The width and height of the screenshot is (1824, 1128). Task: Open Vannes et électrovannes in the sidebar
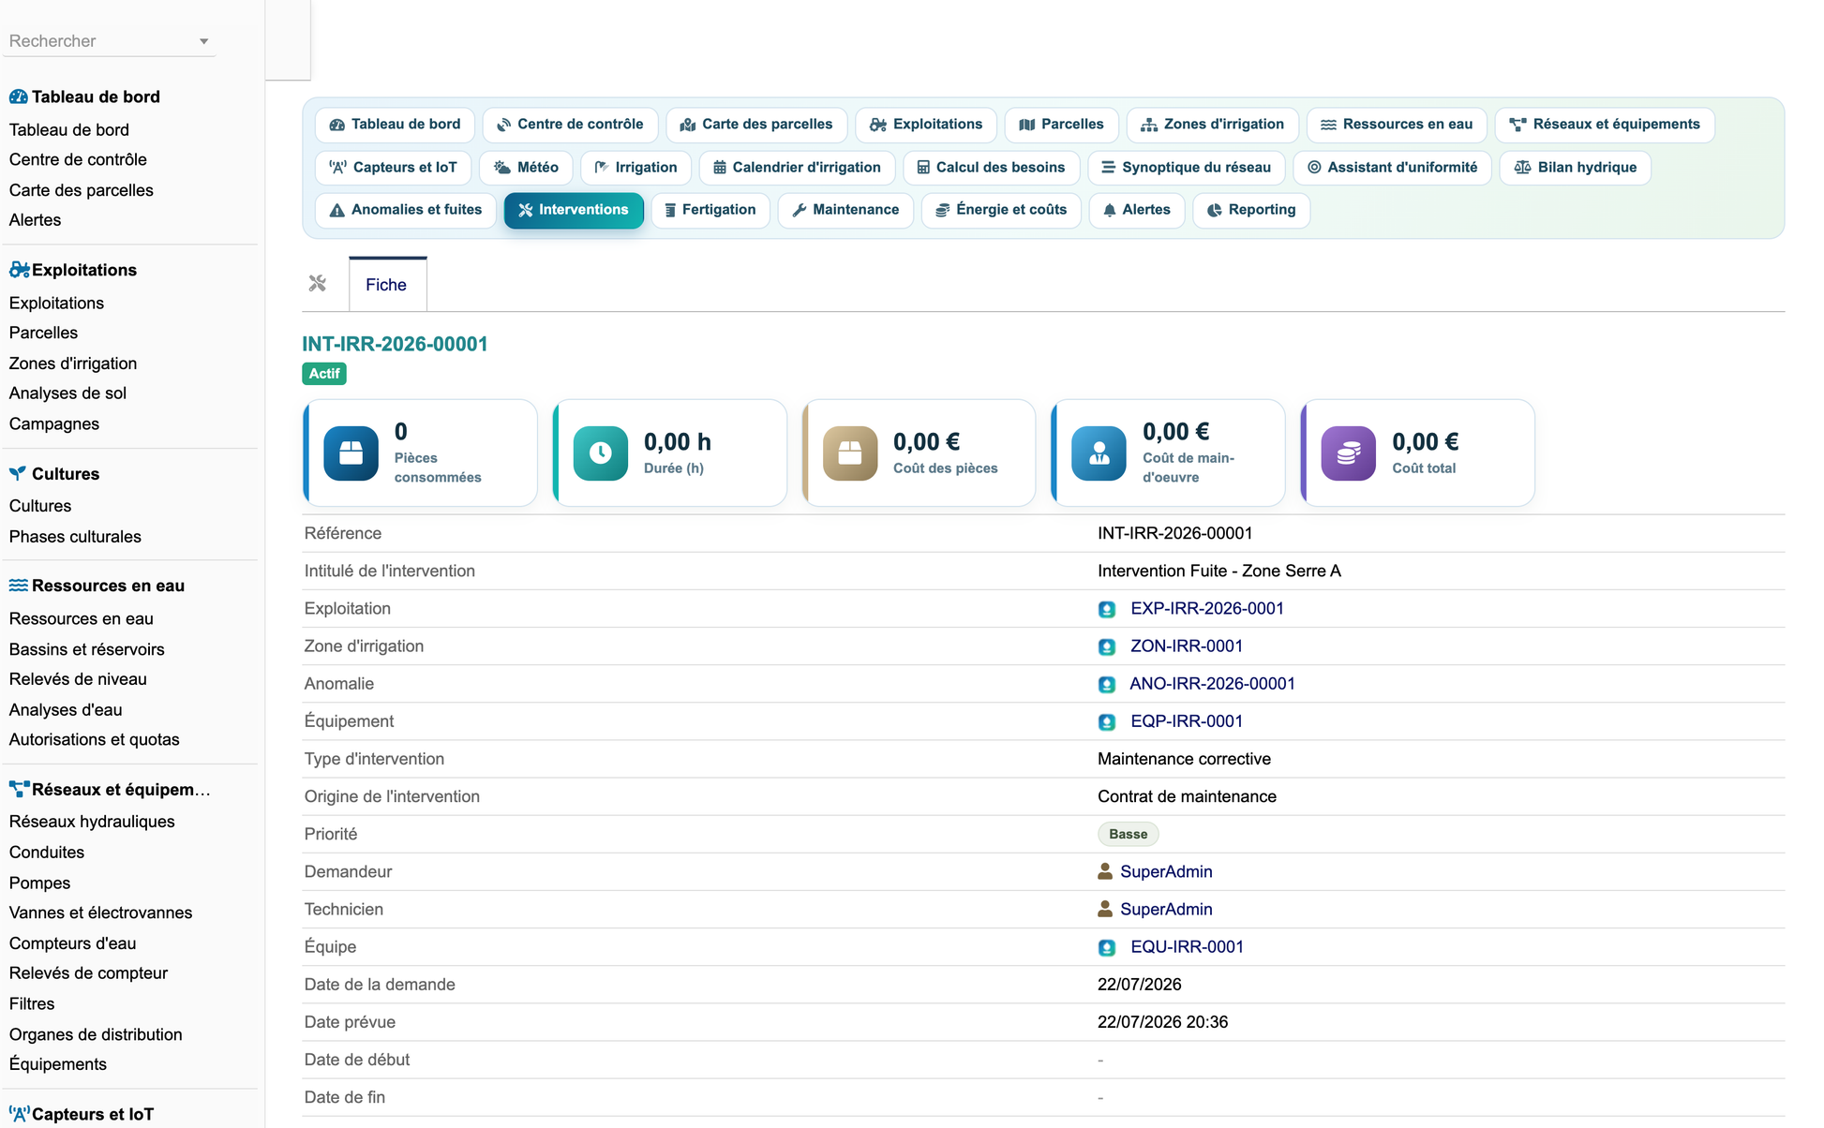coord(101,913)
